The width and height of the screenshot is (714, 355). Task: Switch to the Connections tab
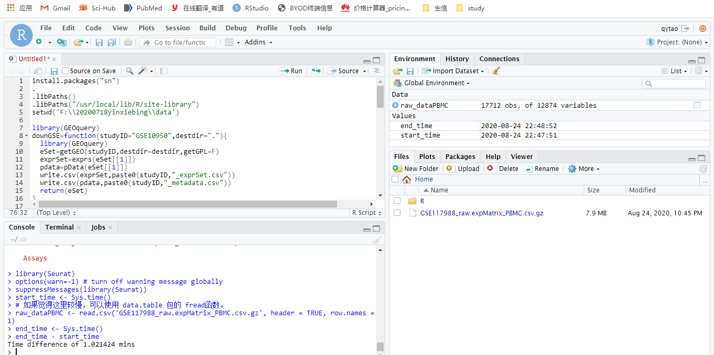click(499, 59)
